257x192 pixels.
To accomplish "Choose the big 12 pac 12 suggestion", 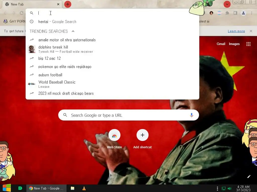I will pos(112,58).
